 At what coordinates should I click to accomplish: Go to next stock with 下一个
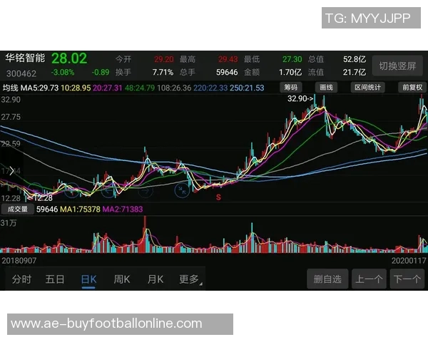(x=407, y=279)
